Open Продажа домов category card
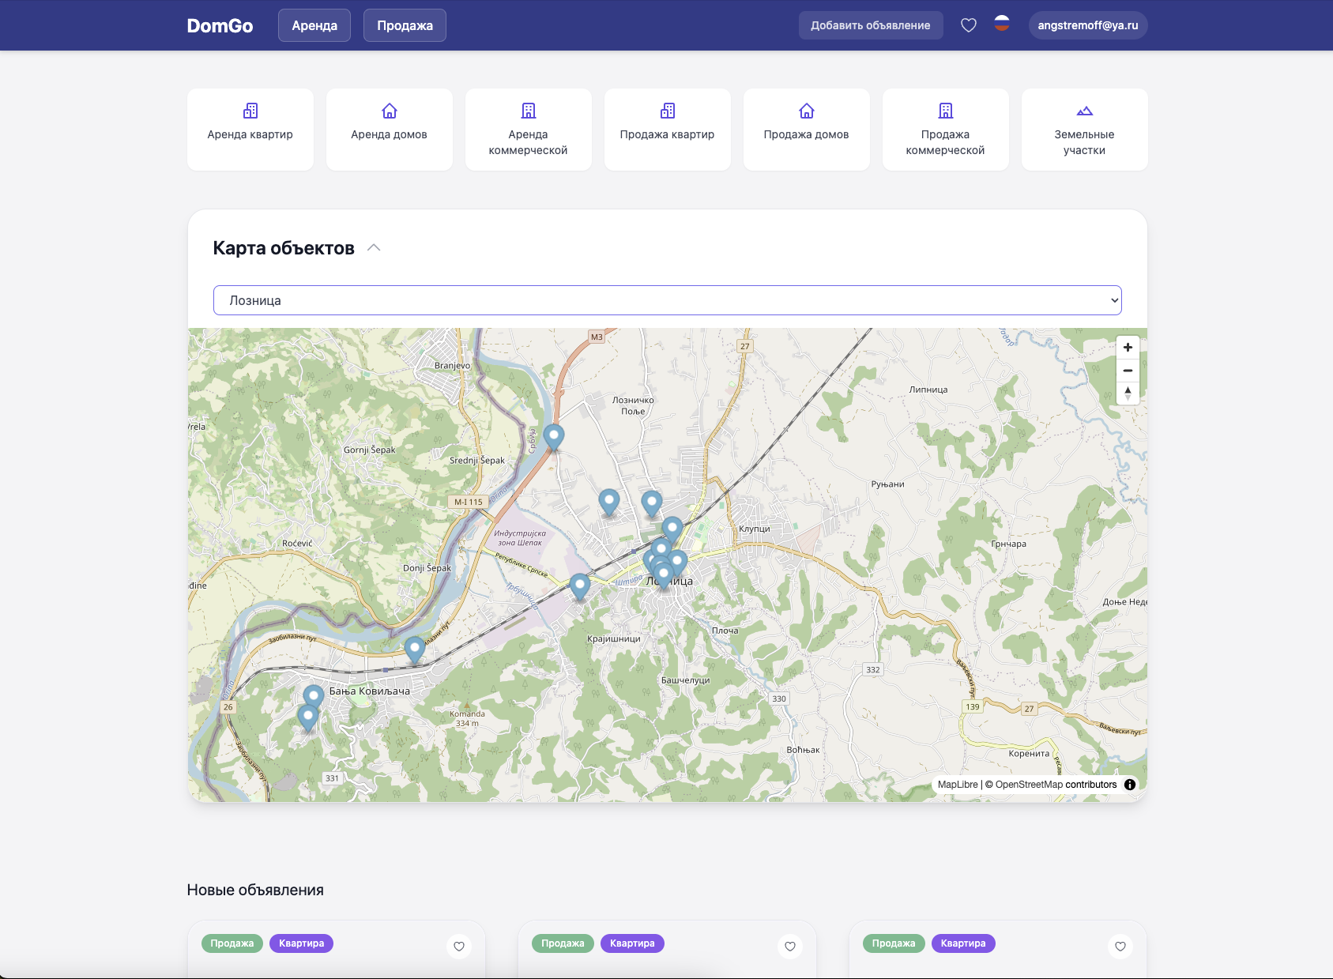 tap(806, 130)
